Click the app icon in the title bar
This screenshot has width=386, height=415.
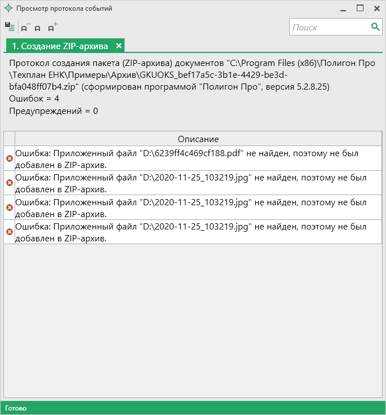pos(8,8)
